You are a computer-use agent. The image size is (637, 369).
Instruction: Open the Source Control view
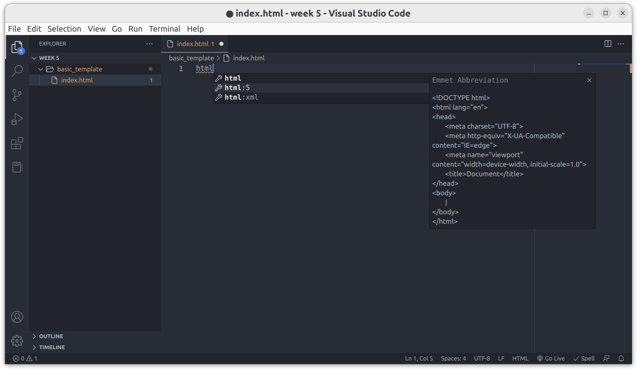(17, 95)
